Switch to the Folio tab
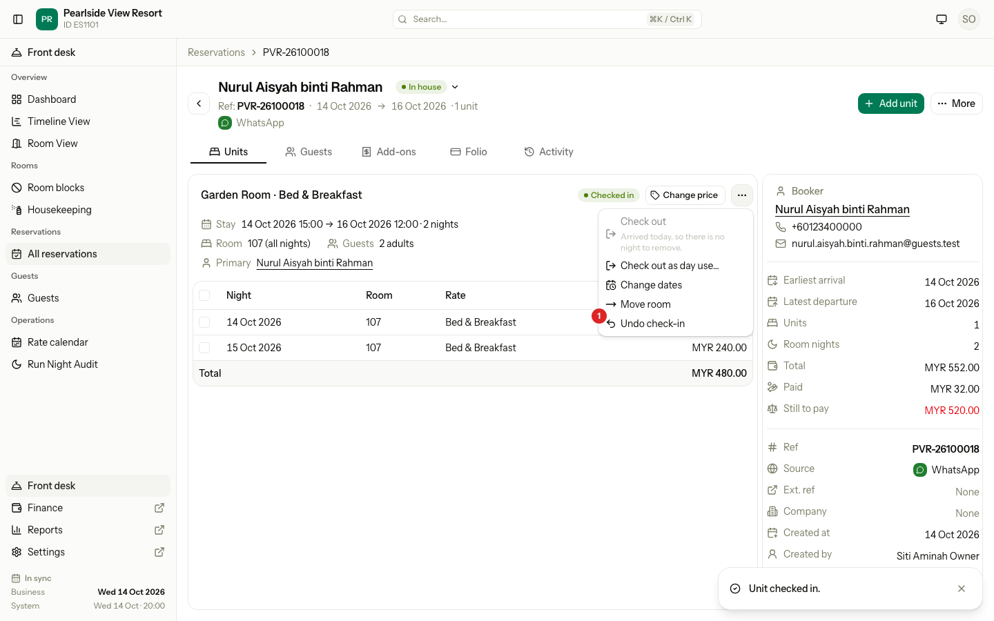994x621 pixels. (x=469, y=152)
